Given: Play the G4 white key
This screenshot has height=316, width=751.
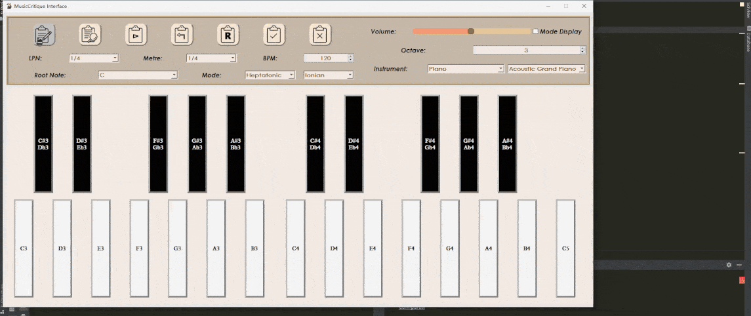Looking at the screenshot, I should 450,248.
